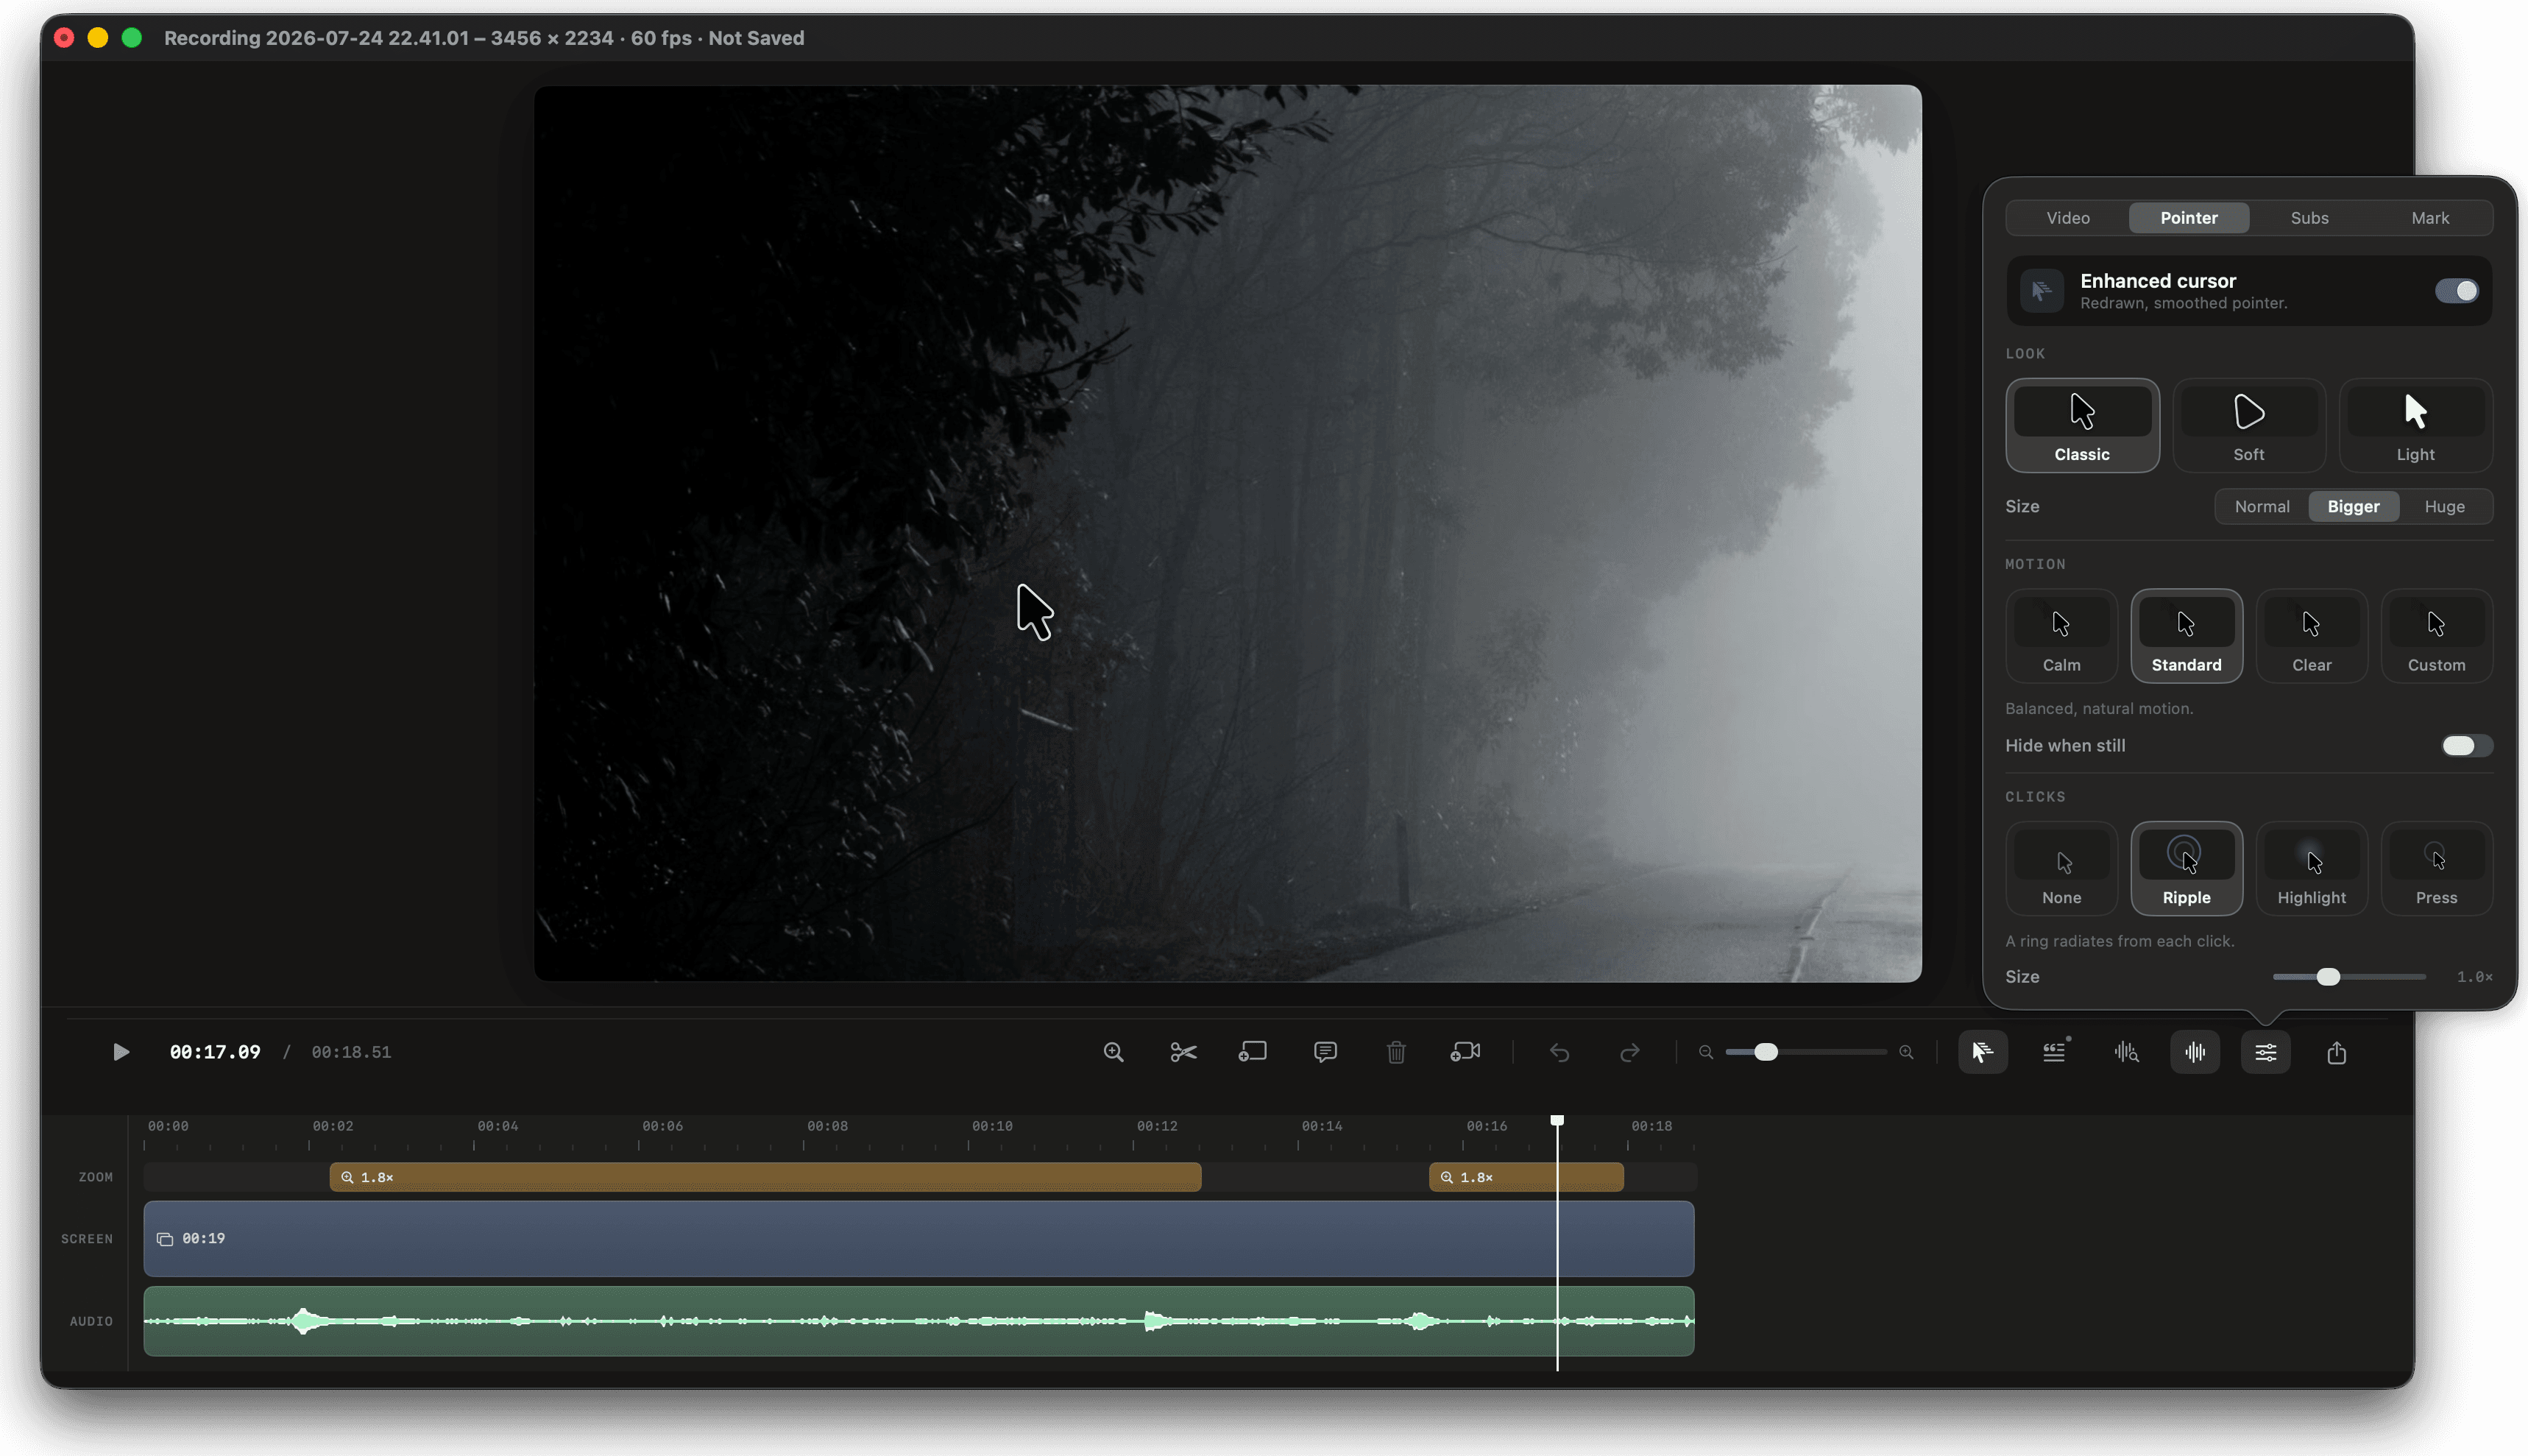The image size is (2528, 1456).
Task: Select Clear motion preset
Action: coord(2311,636)
